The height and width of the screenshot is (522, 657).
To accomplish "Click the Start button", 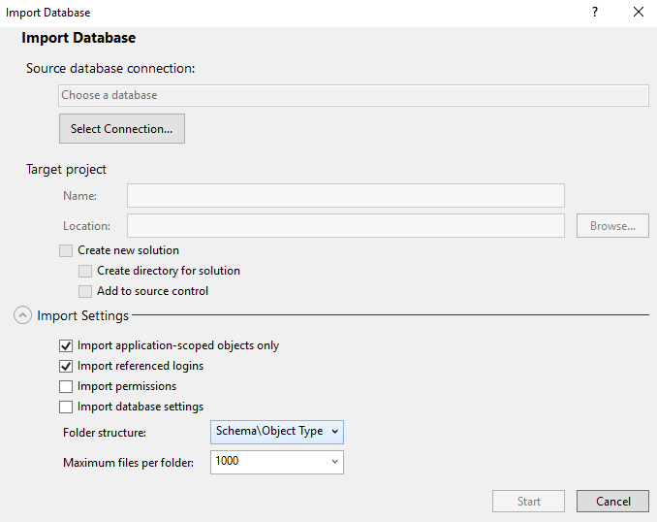I will coord(529,502).
